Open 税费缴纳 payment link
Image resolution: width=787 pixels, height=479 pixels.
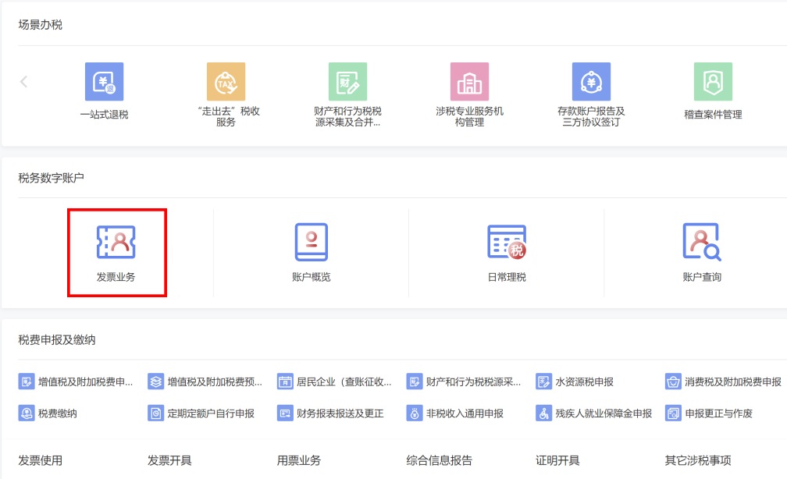[x=48, y=413]
